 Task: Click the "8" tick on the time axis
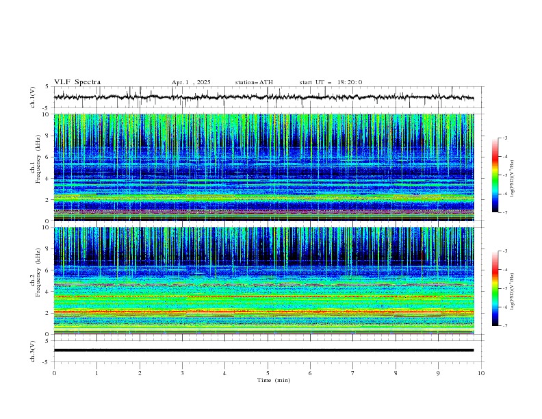(396, 373)
